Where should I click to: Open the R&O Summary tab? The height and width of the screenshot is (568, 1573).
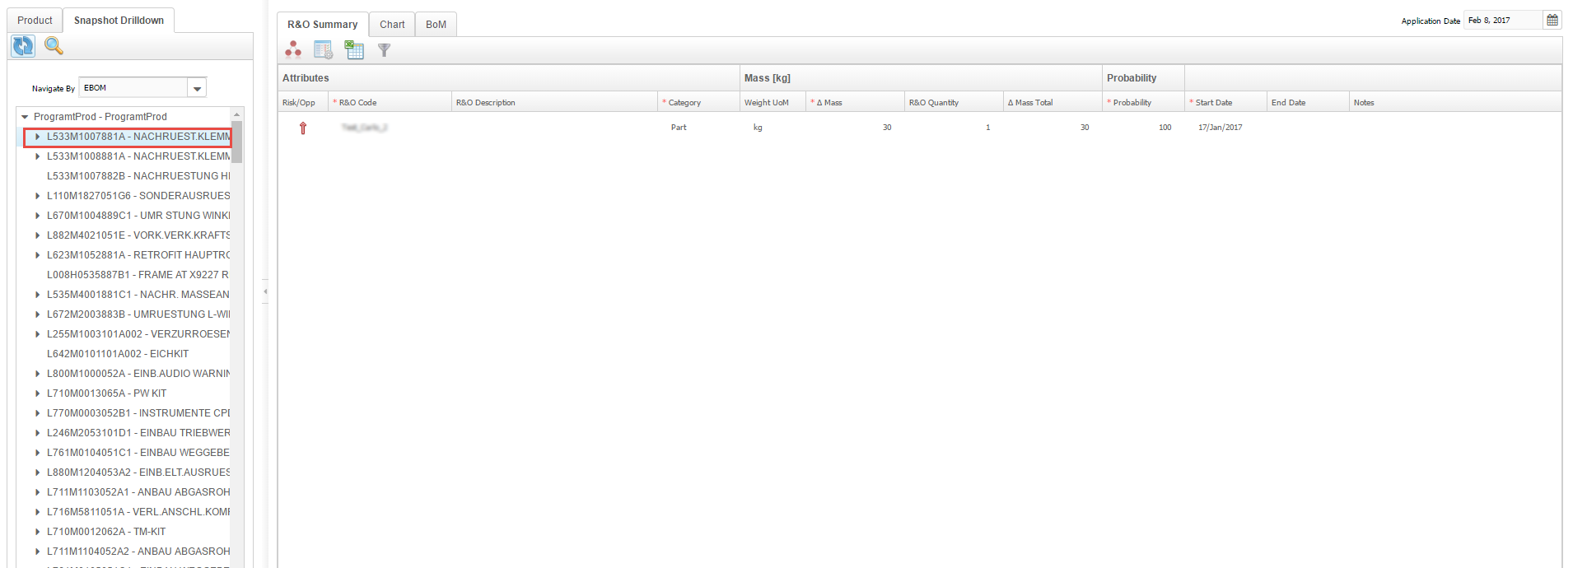point(322,25)
